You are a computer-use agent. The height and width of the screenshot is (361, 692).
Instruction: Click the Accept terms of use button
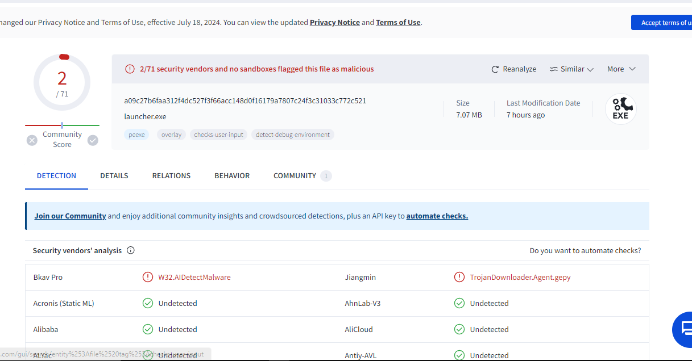pos(663,23)
